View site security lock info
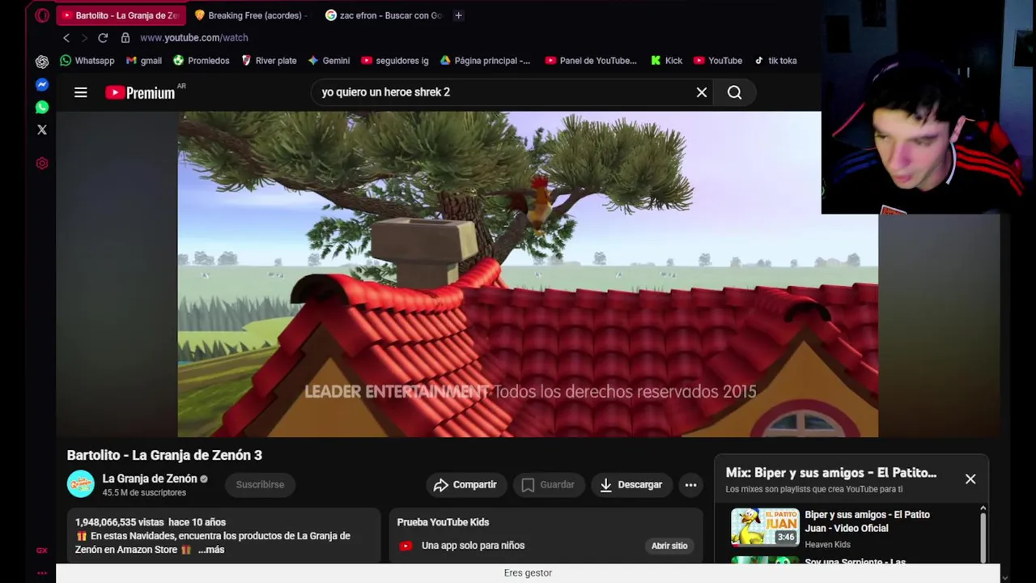This screenshot has height=583, width=1036. [x=125, y=38]
